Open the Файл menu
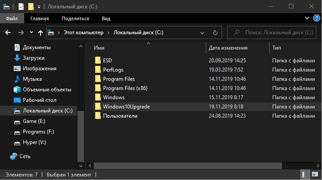 point(12,18)
